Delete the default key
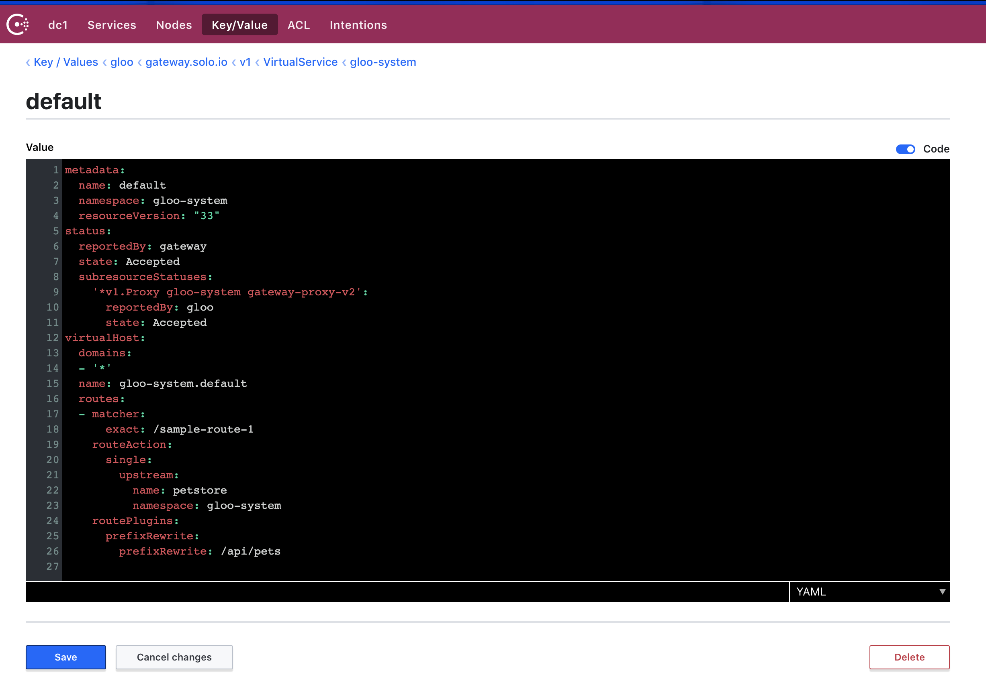Screen dimensions: 986x687 pyautogui.click(x=909, y=657)
